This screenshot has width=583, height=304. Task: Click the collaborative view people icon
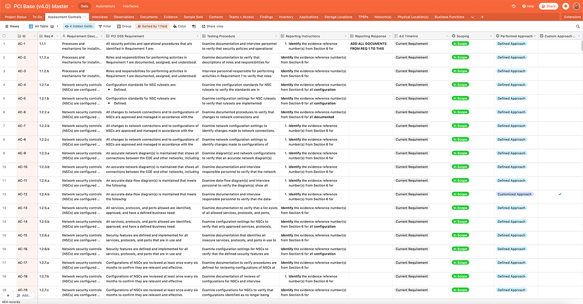[52, 26]
